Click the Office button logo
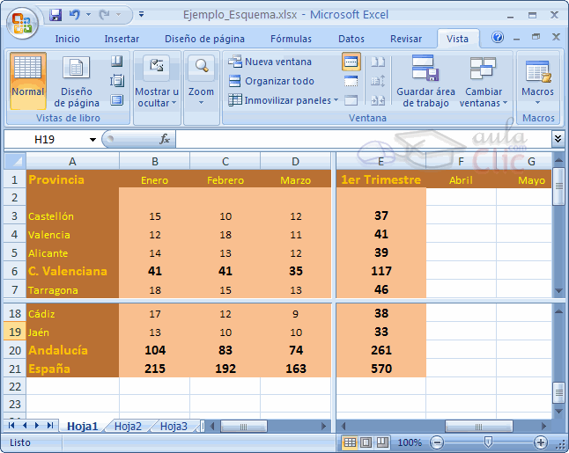569x453 pixels. [x=22, y=21]
